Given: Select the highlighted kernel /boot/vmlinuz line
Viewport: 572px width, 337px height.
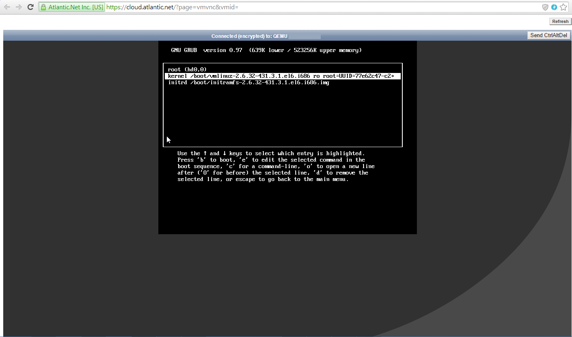Looking at the screenshot, I should coord(282,76).
